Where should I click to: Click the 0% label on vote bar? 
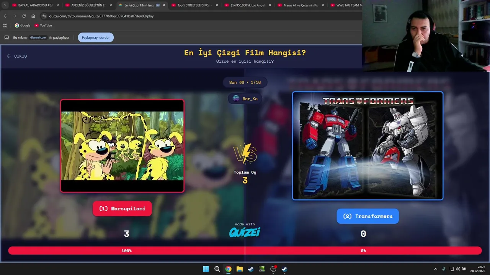pyautogui.click(x=363, y=251)
